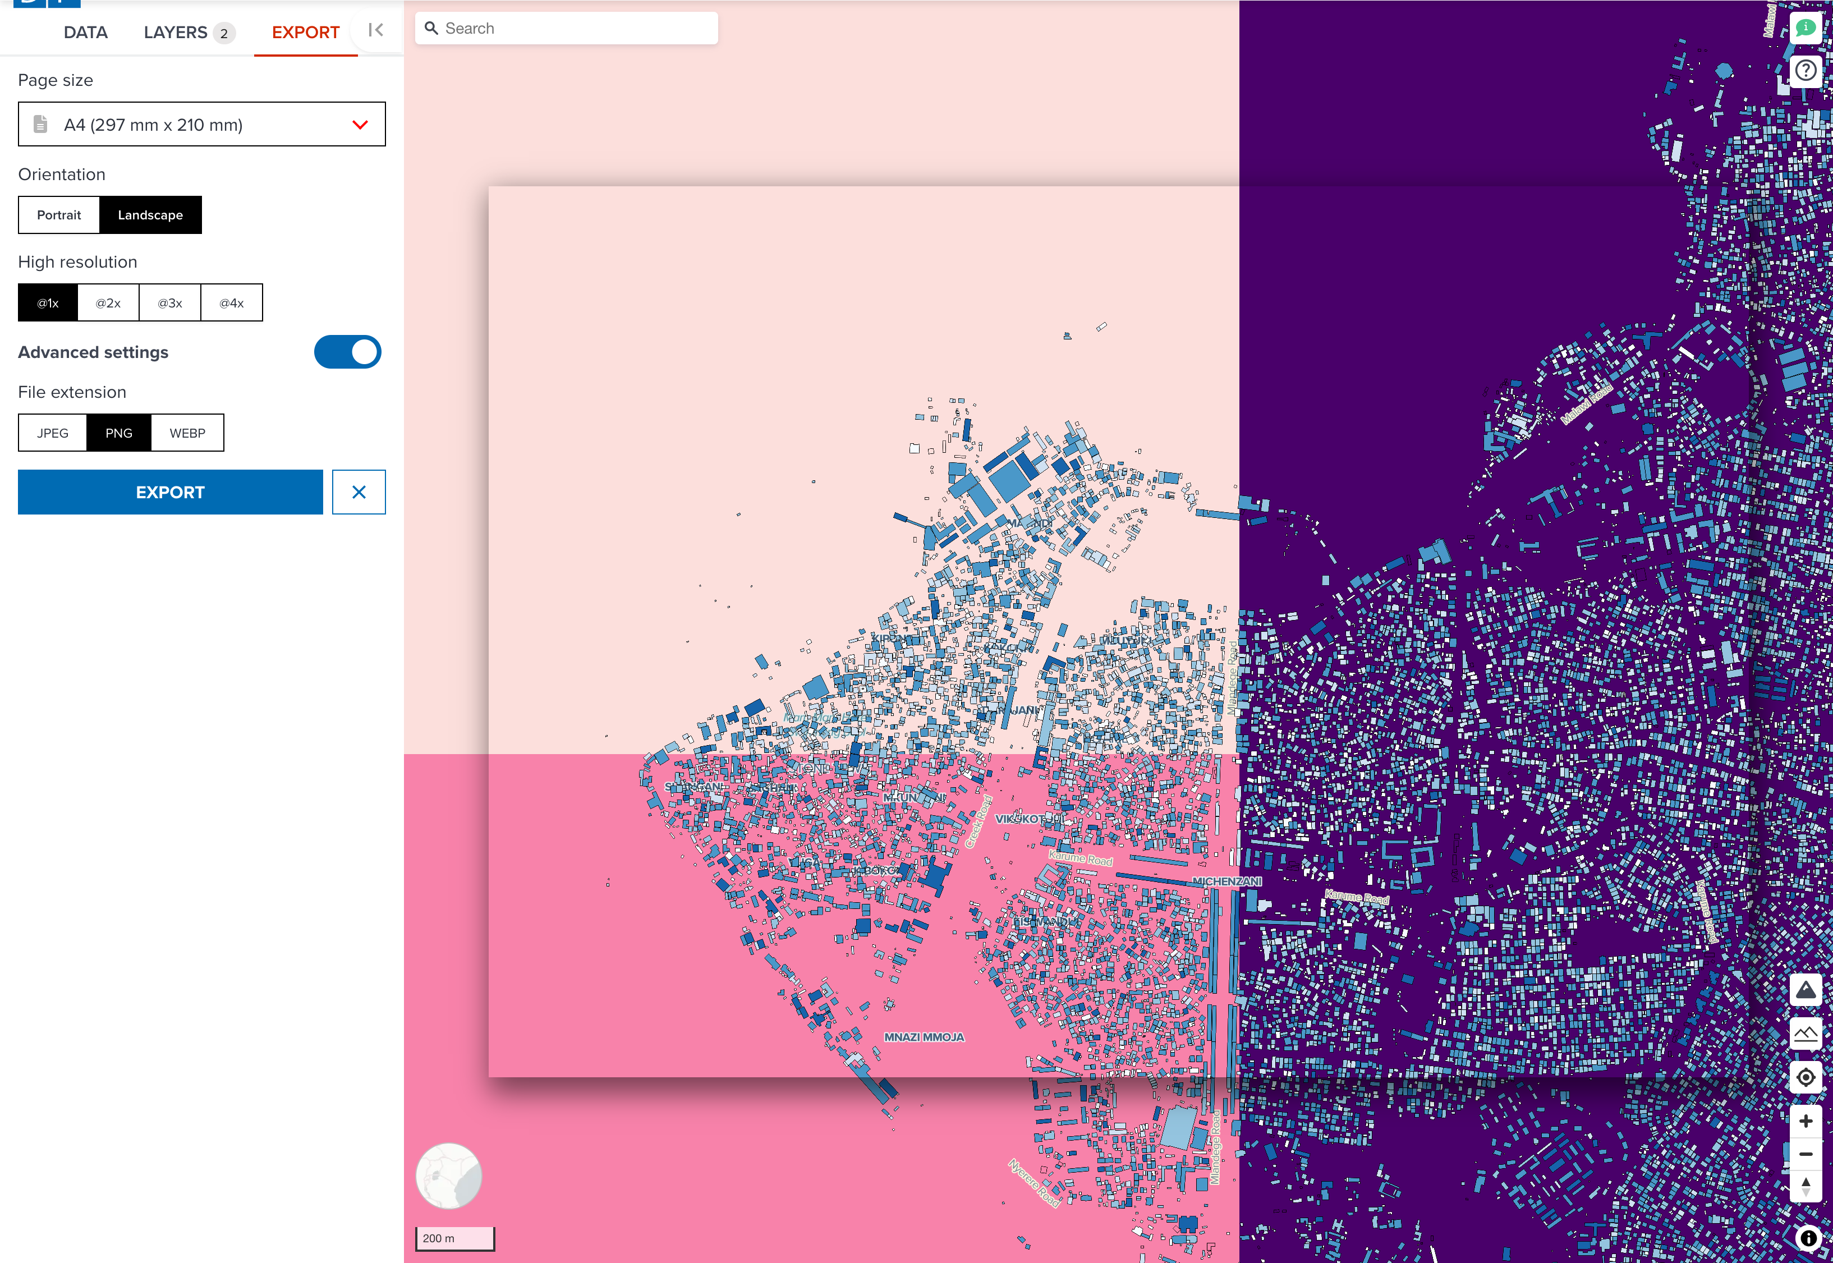Image resolution: width=1833 pixels, height=1263 pixels.
Task: Select the Portrait orientation button
Action: (58, 214)
